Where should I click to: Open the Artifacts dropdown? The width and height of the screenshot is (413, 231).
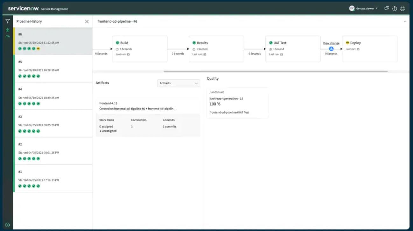point(178,83)
